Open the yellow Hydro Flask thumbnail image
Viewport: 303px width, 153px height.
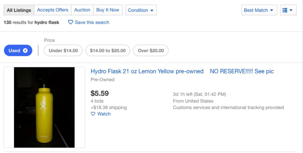point(44,107)
